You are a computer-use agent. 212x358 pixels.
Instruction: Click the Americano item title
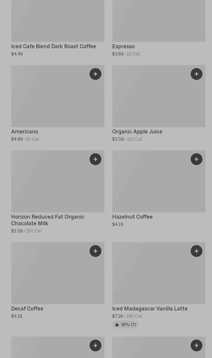[x=25, y=131]
